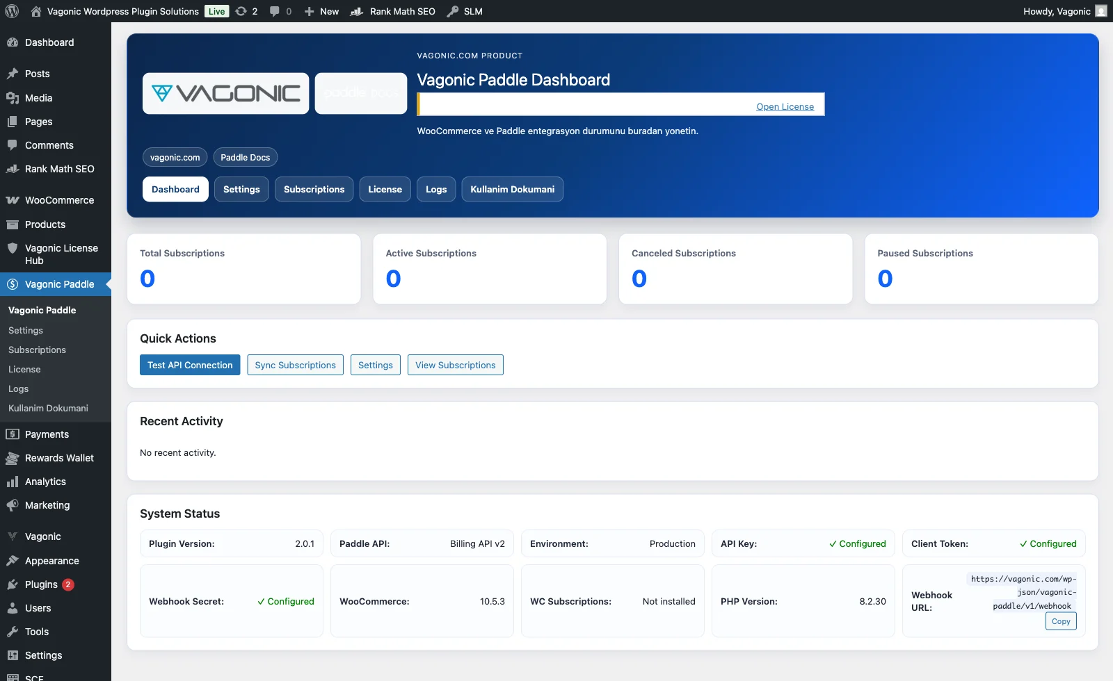The image size is (1113, 681).
Task: Switch to the Logs tab in header
Action: click(436, 189)
